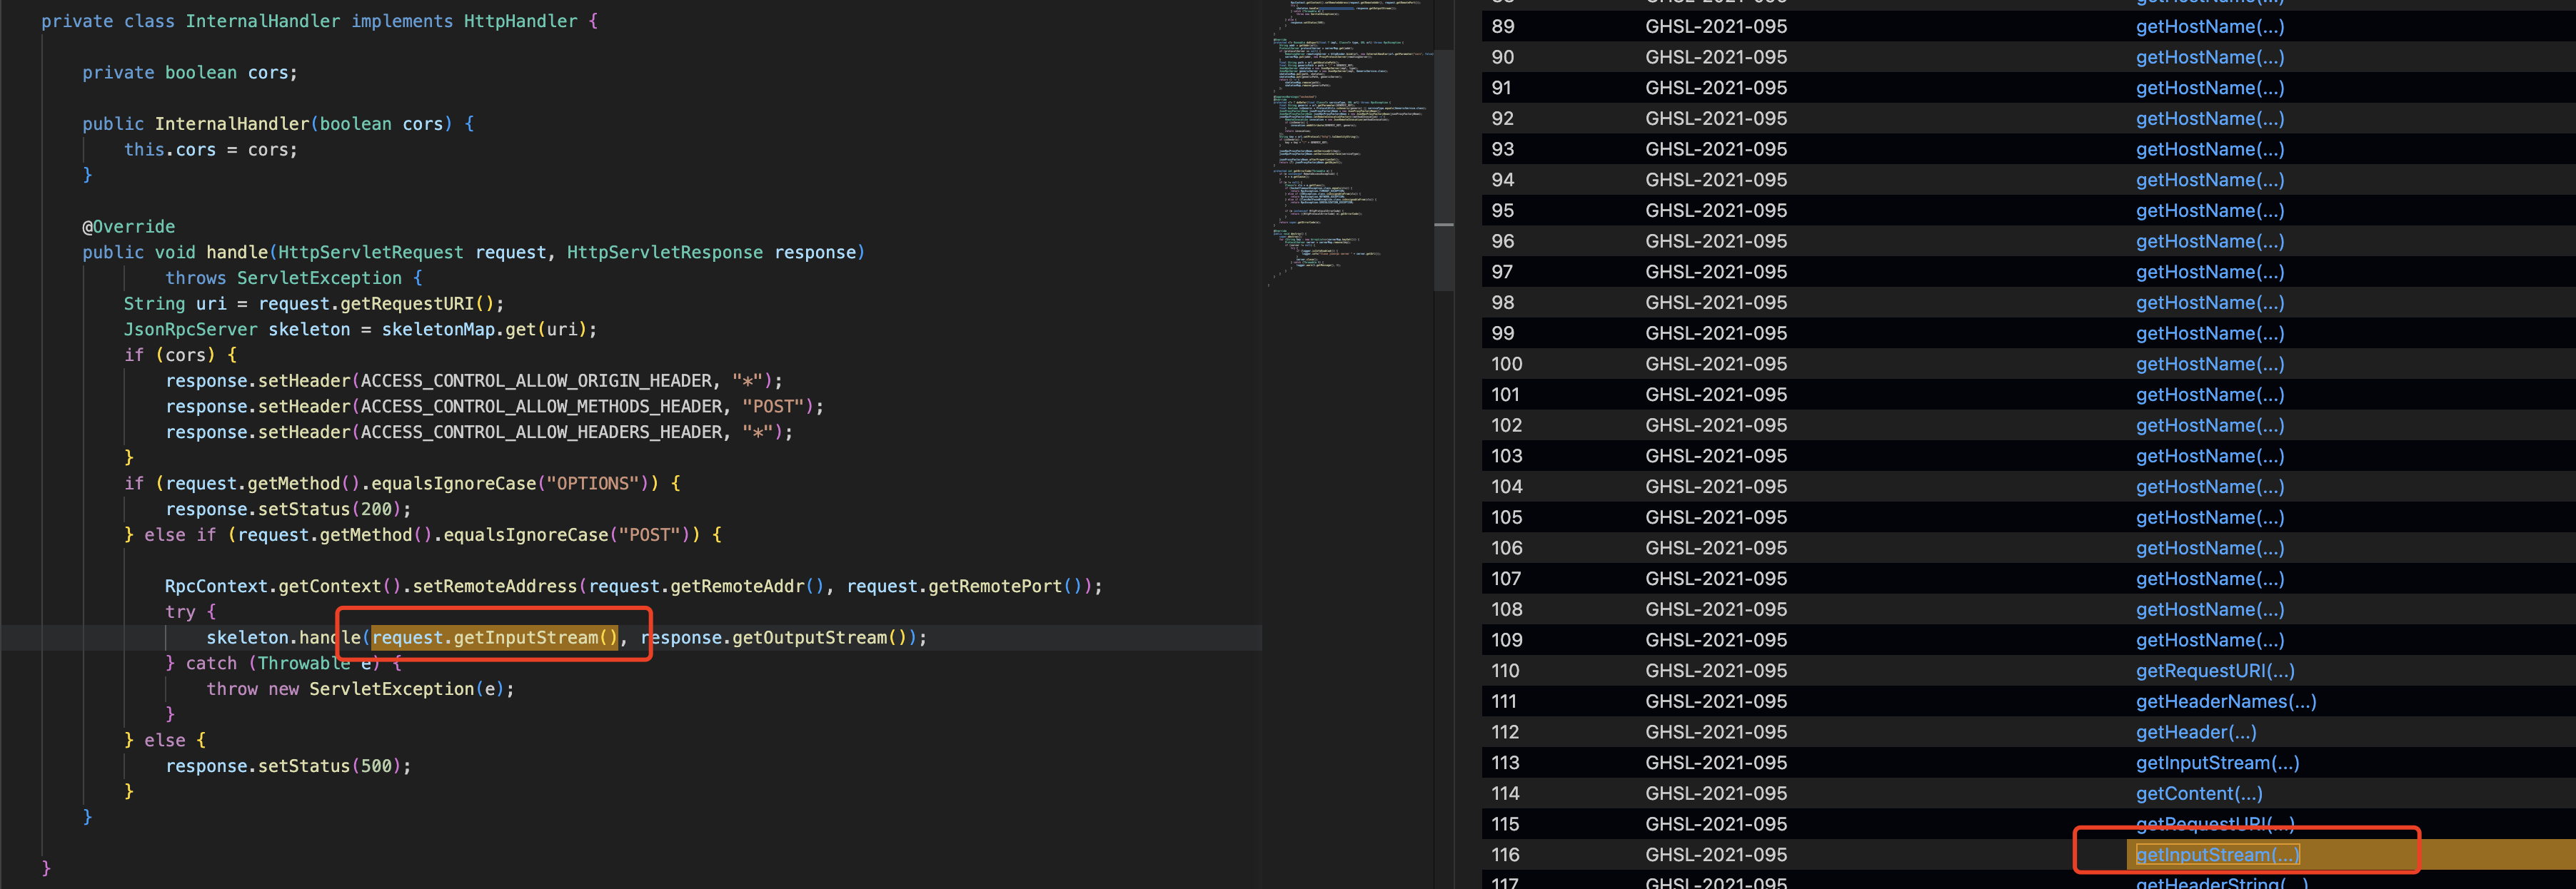This screenshot has width=2576, height=889.
Task: Click the "OPTIONS" string literal
Action: click(593, 484)
